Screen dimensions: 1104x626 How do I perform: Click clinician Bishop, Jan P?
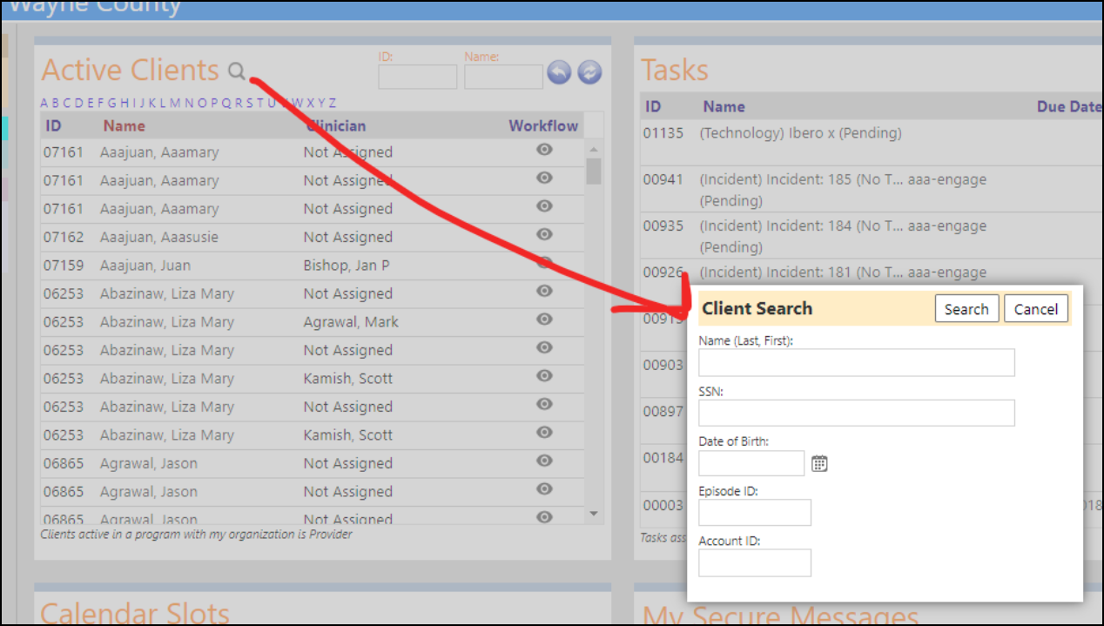point(347,266)
